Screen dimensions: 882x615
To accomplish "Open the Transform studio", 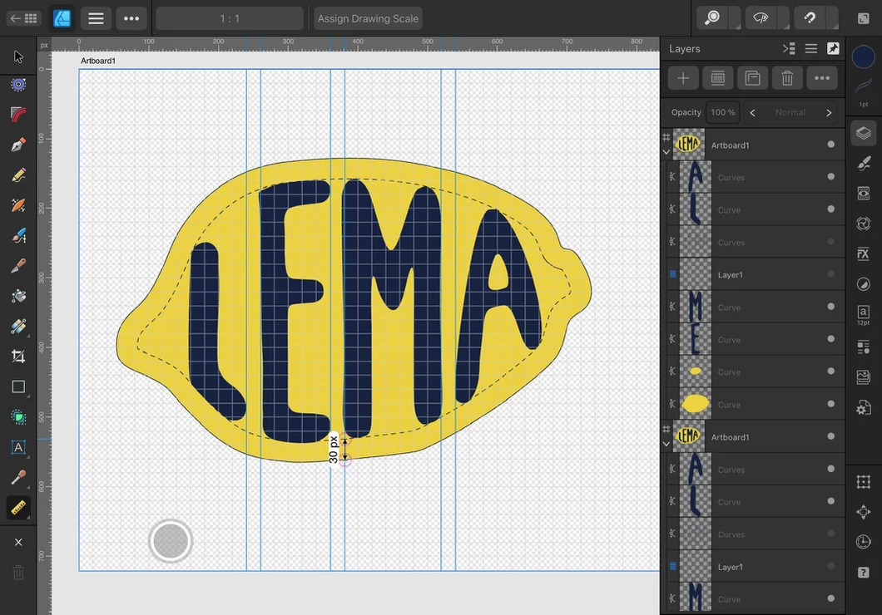I will (x=864, y=481).
